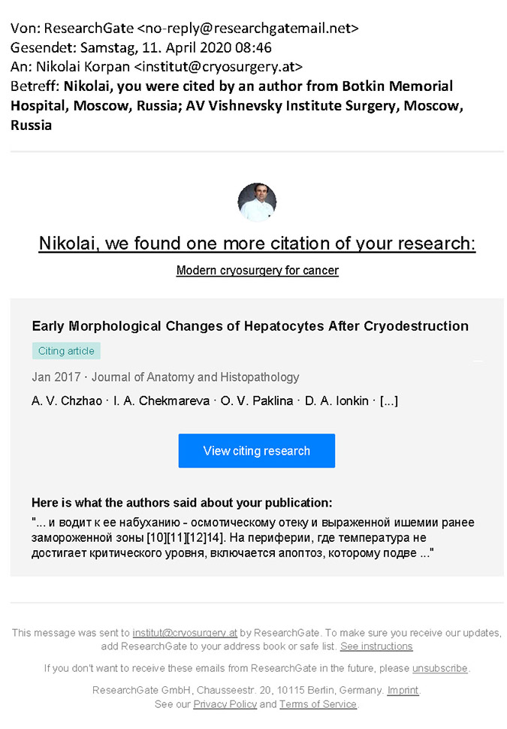Open the 'Modern cryosurgery for cancer' link
Image resolution: width=507 pixels, height=729 pixels.
(257, 271)
